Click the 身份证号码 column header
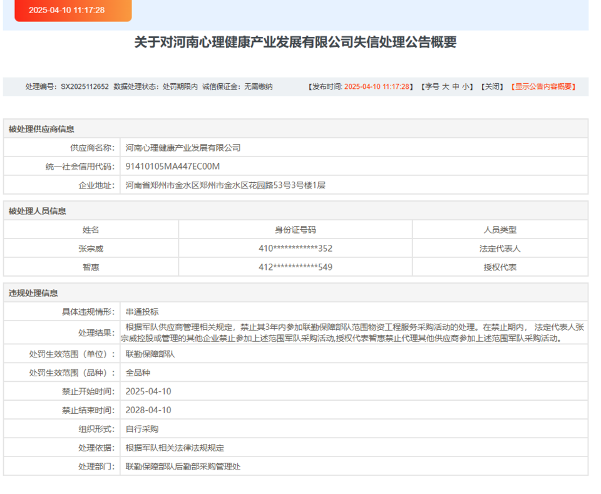Viewport: 601px width, 494px height. 295,230
